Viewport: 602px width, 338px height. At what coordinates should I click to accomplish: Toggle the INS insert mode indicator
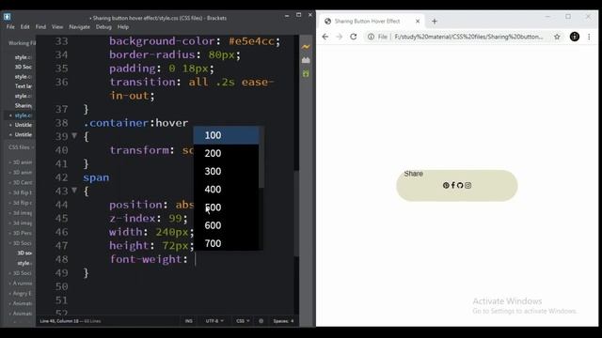[188, 321]
